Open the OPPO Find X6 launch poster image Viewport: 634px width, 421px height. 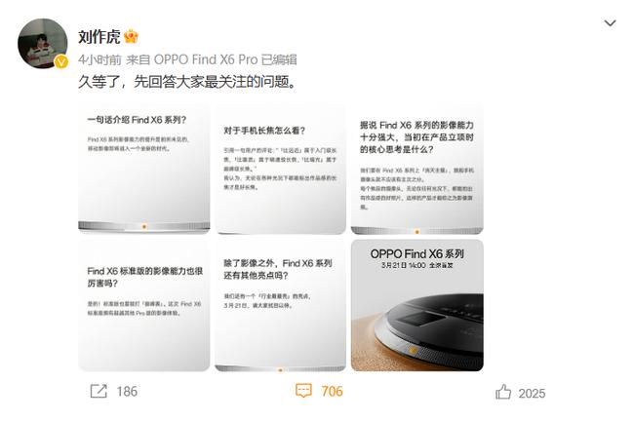pos(416,305)
